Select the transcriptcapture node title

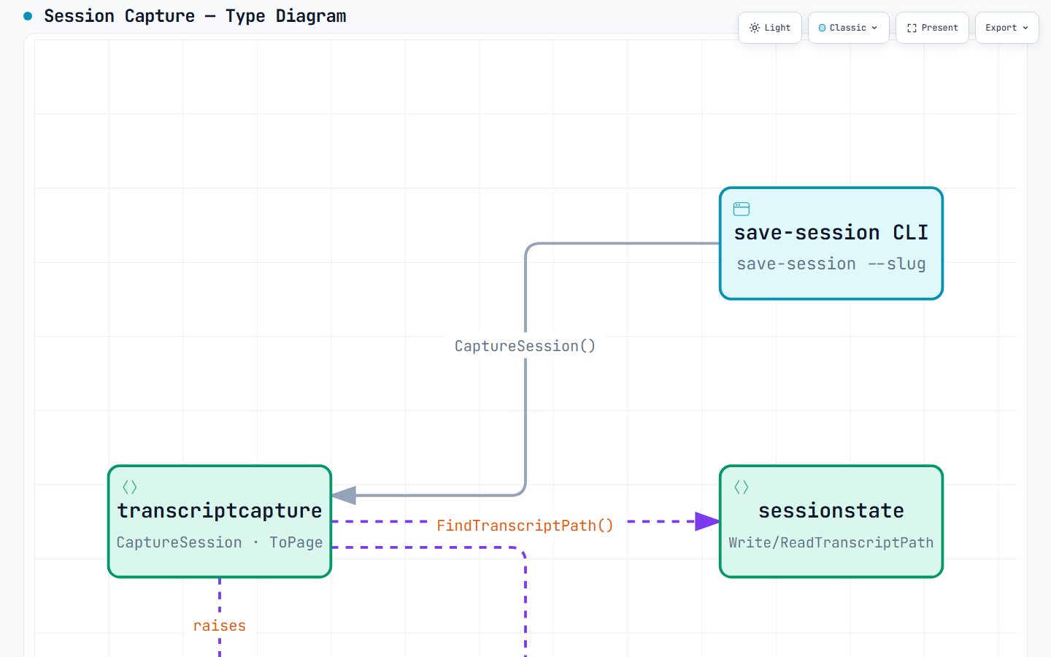pos(220,511)
